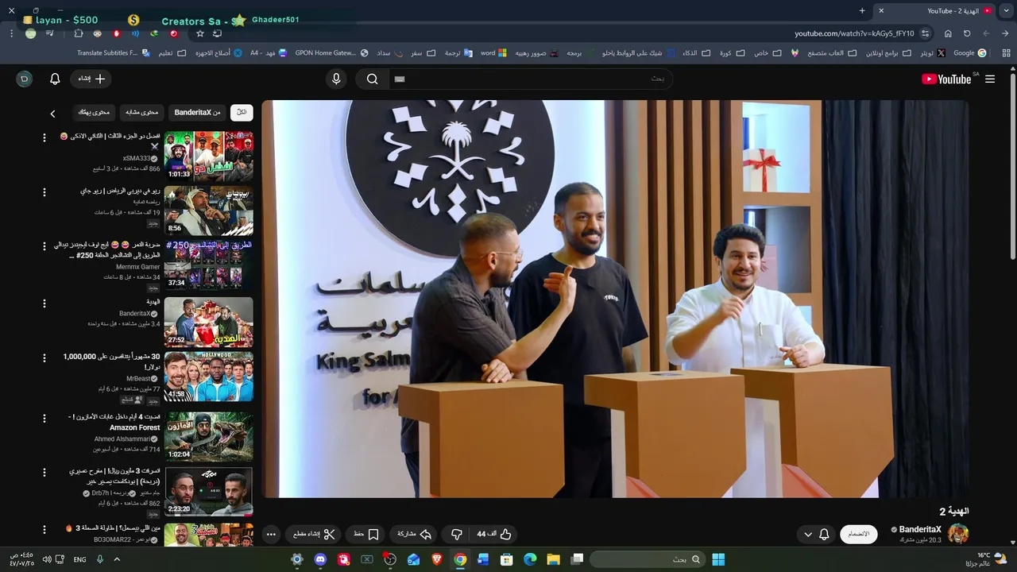
Task: Open the كورة bookmarks folder
Action: coord(732,53)
